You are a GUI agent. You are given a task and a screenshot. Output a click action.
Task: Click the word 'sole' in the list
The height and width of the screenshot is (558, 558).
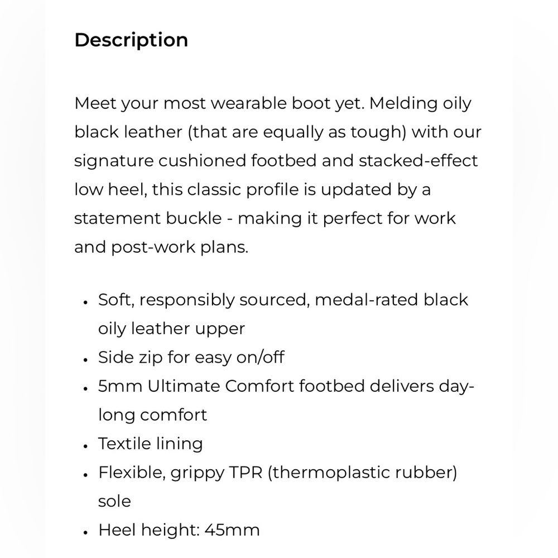pyautogui.click(x=114, y=502)
